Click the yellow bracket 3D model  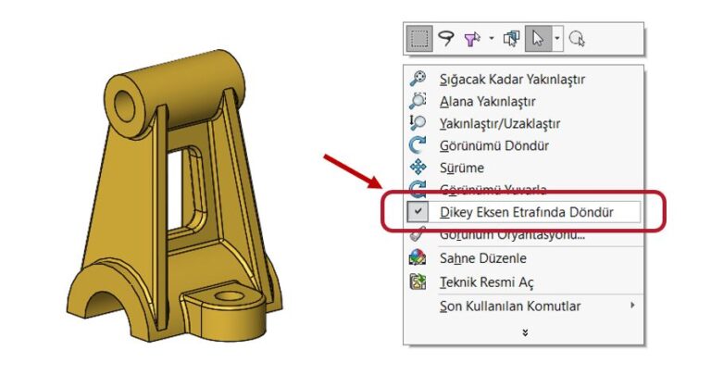[x=175, y=195]
